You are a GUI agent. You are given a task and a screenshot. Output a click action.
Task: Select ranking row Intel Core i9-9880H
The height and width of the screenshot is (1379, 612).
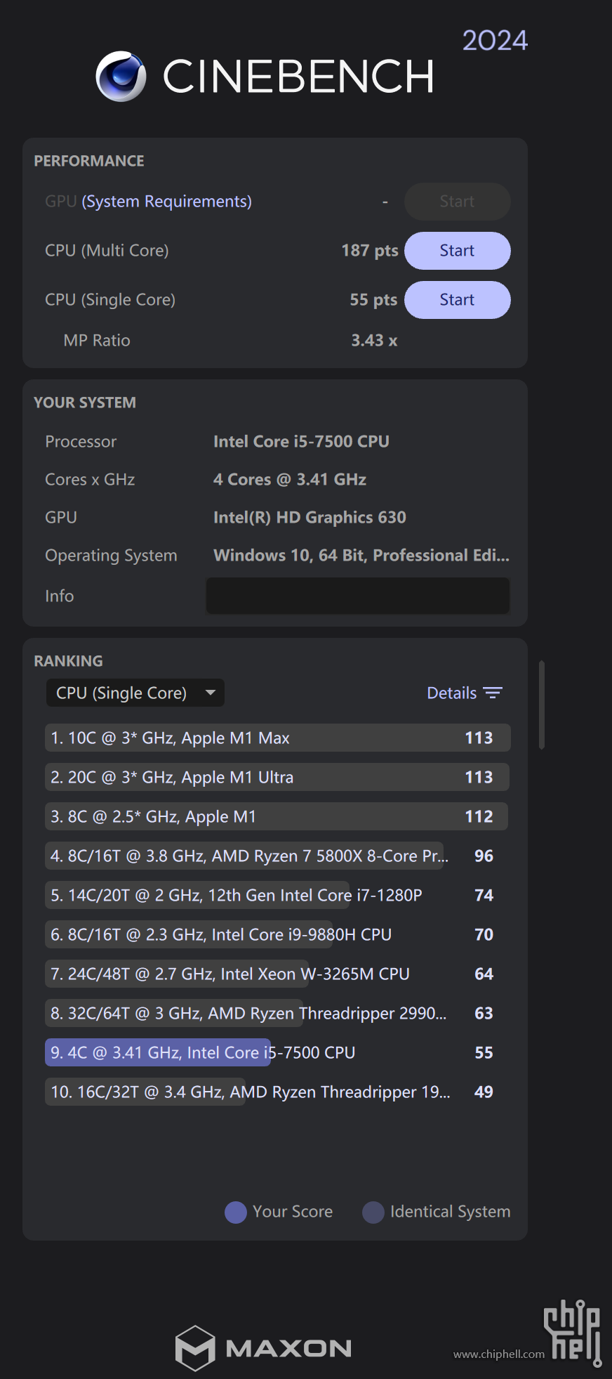[x=277, y=934]
